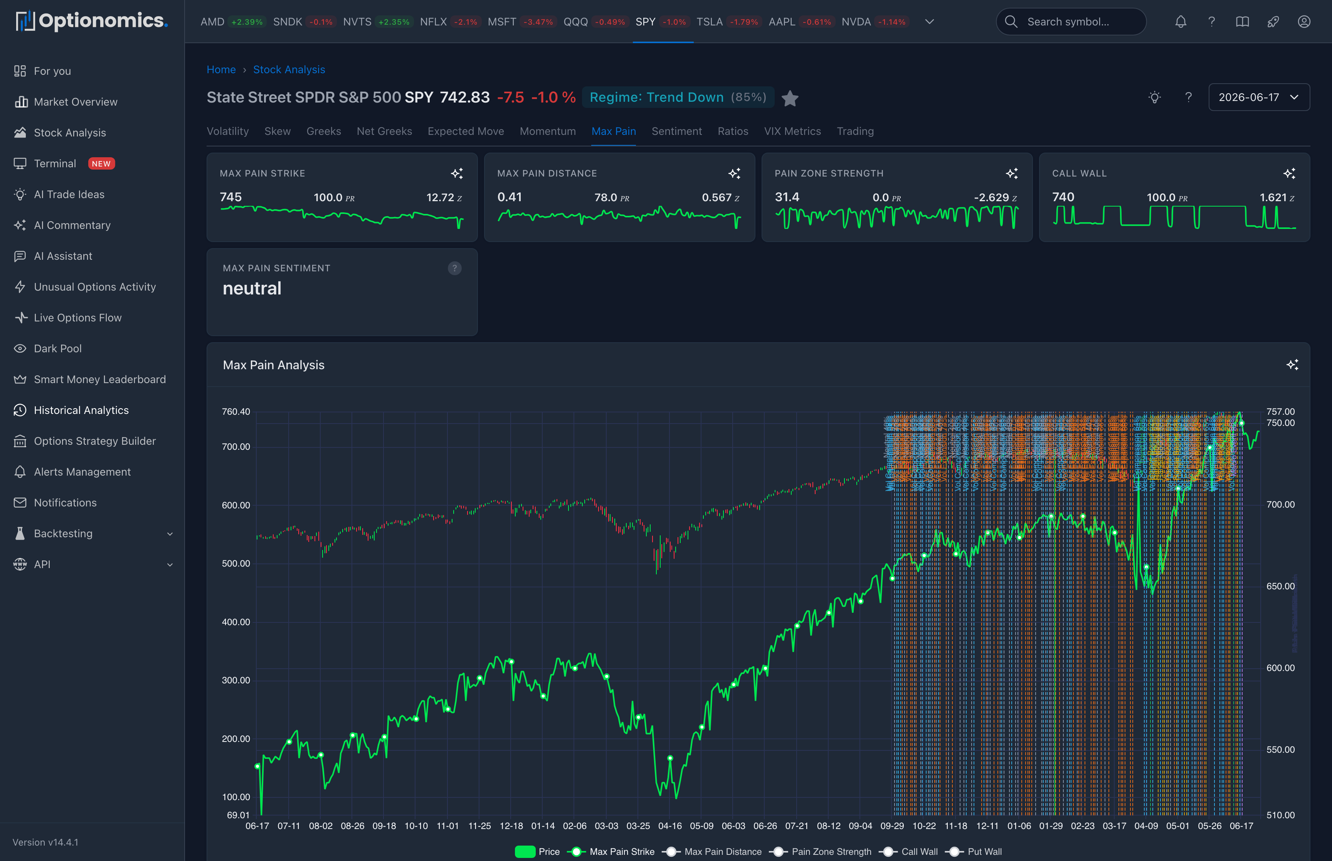This screenshot has width=1332, height=861.
Task: Open the Sentiment tab
Action: click(676, 131)
